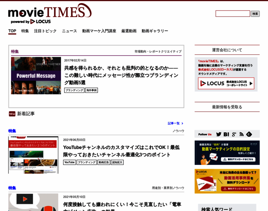The image size is (268, 211).
Task: Open the 株式会社LOCUS corporate site banner
Action: 226,83
